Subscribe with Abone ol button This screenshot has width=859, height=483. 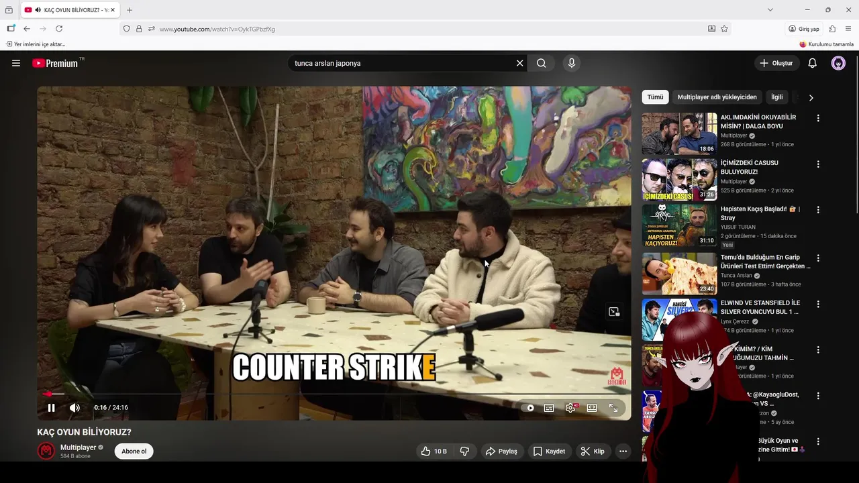tap(134, 451)
